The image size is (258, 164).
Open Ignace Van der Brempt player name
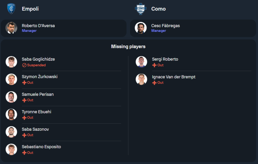tap(174, 77)
